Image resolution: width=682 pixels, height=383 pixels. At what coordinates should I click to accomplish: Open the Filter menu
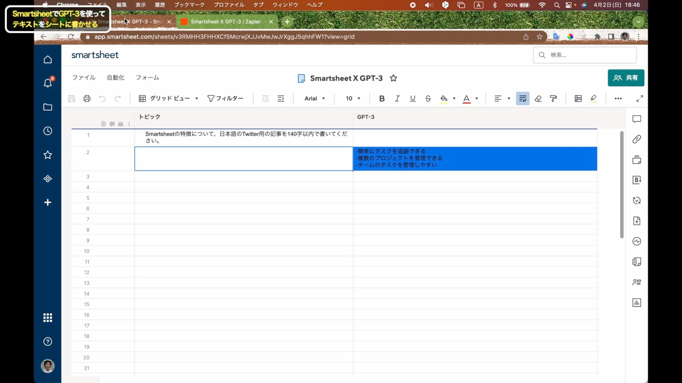225,98
